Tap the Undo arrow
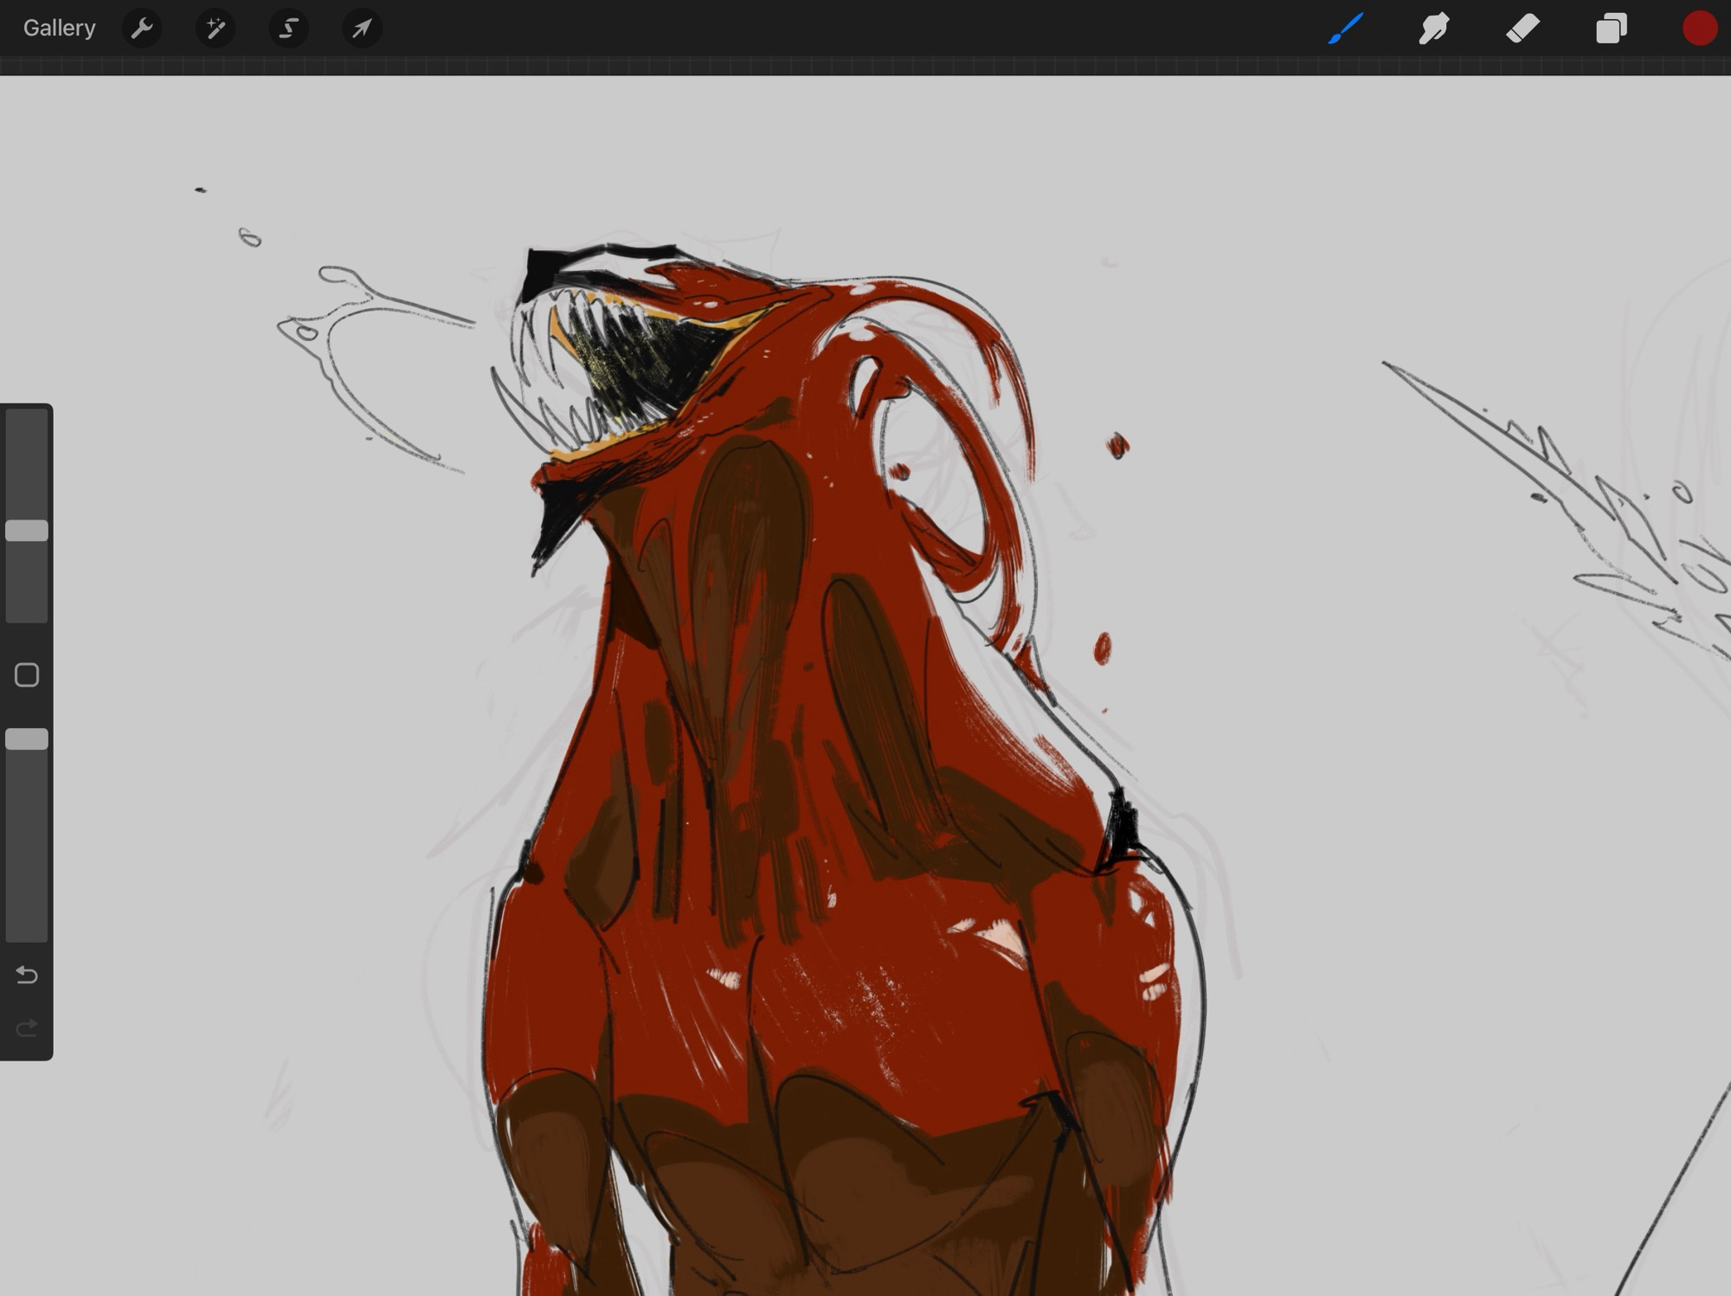Viewport: 1731px width, 1296px height. click(x=27, y=976)
